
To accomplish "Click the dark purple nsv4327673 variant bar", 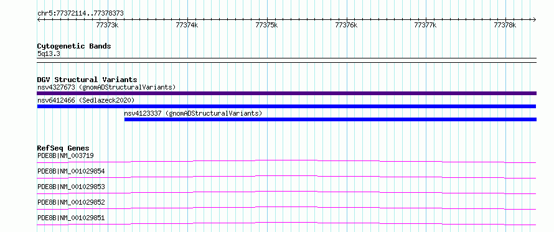I will (x=287, y=93).
